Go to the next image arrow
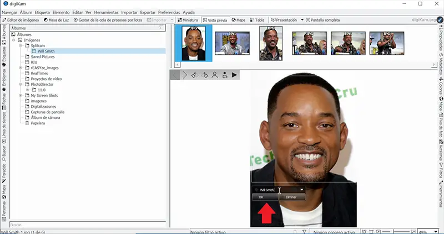Screen dimensions: 444x234 point(185,75)
